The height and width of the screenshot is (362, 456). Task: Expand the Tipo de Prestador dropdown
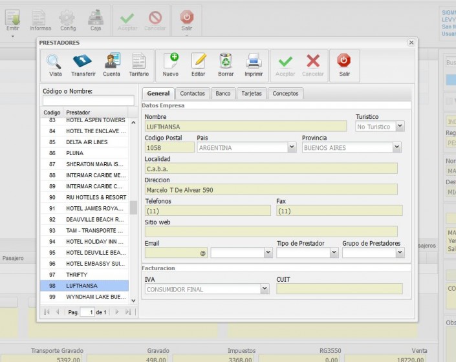point(334,253)
